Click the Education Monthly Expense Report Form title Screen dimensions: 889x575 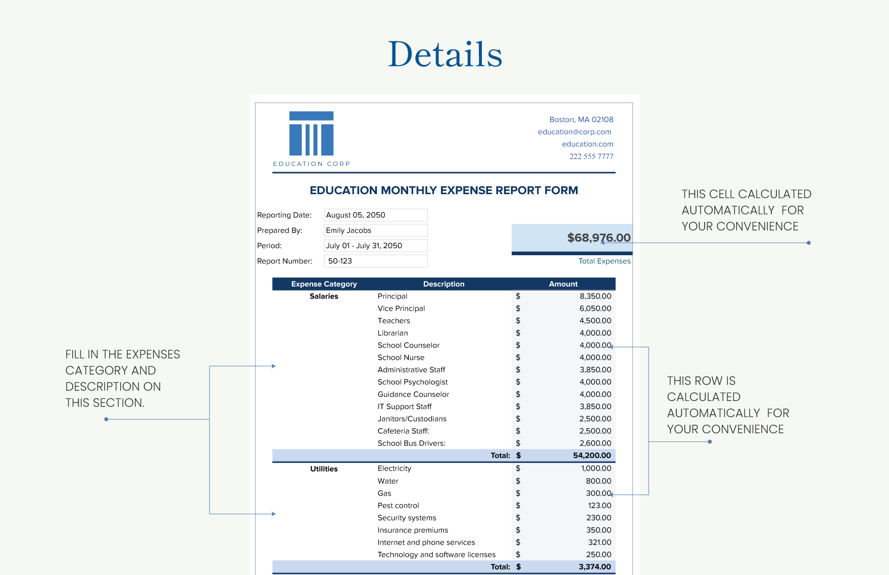coord(443,191)
